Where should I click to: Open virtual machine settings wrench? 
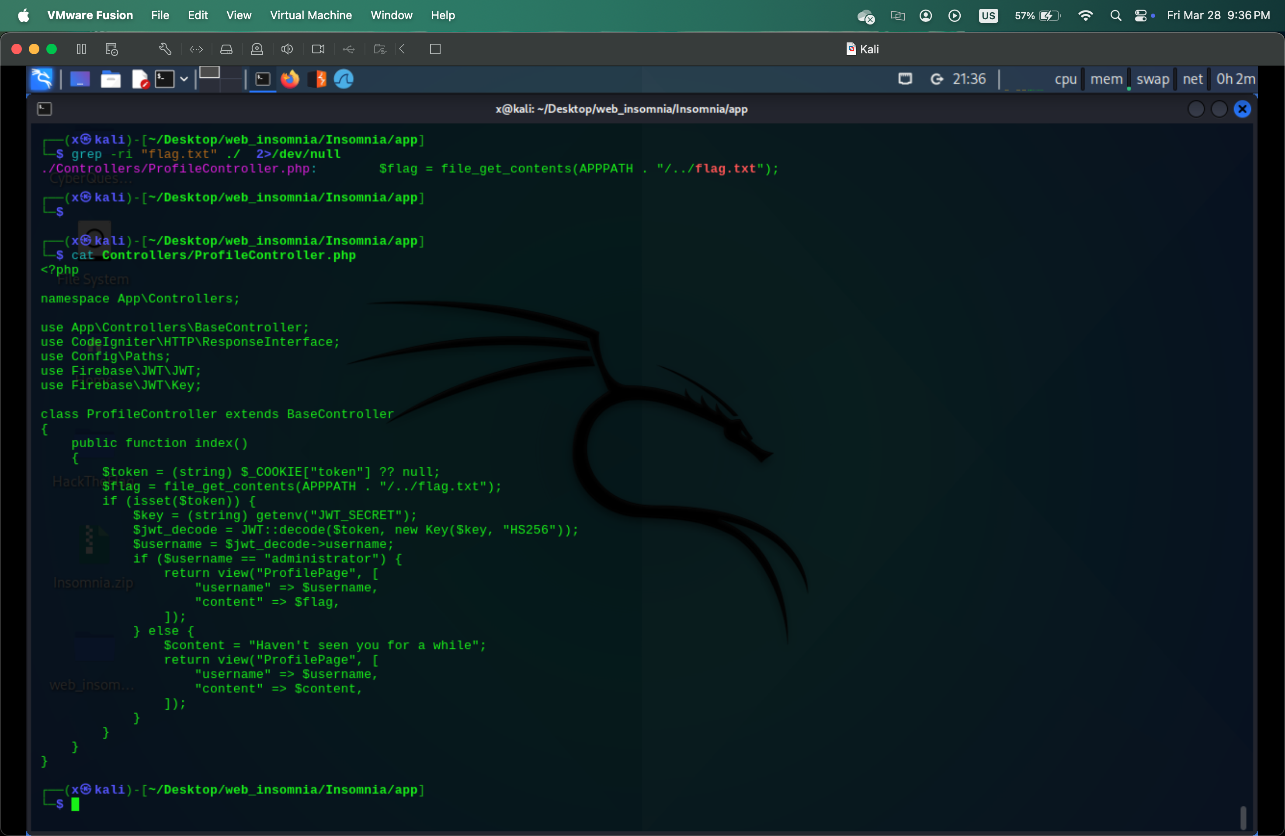pos(165,49)
